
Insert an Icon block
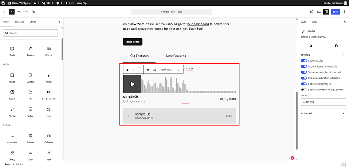tap(49, 112)
